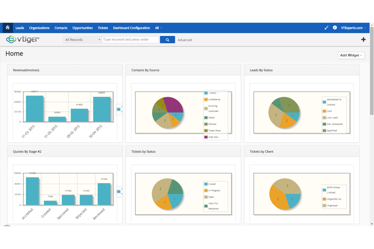This screenshot has height=249, width=374.
Task: Open the theme customizer paintbrush icon
Action: point(326,28)
